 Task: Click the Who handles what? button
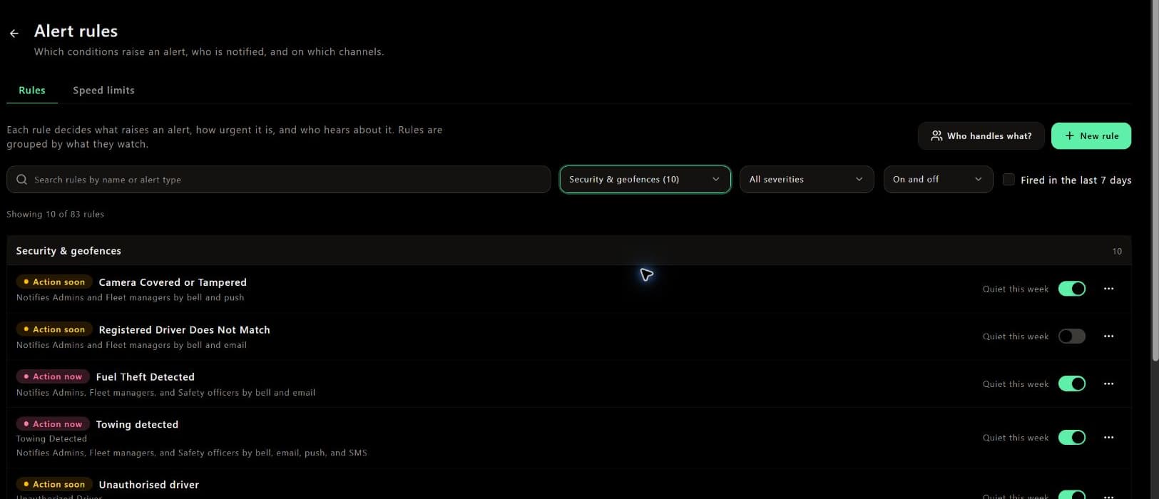[x=981, y=135]
